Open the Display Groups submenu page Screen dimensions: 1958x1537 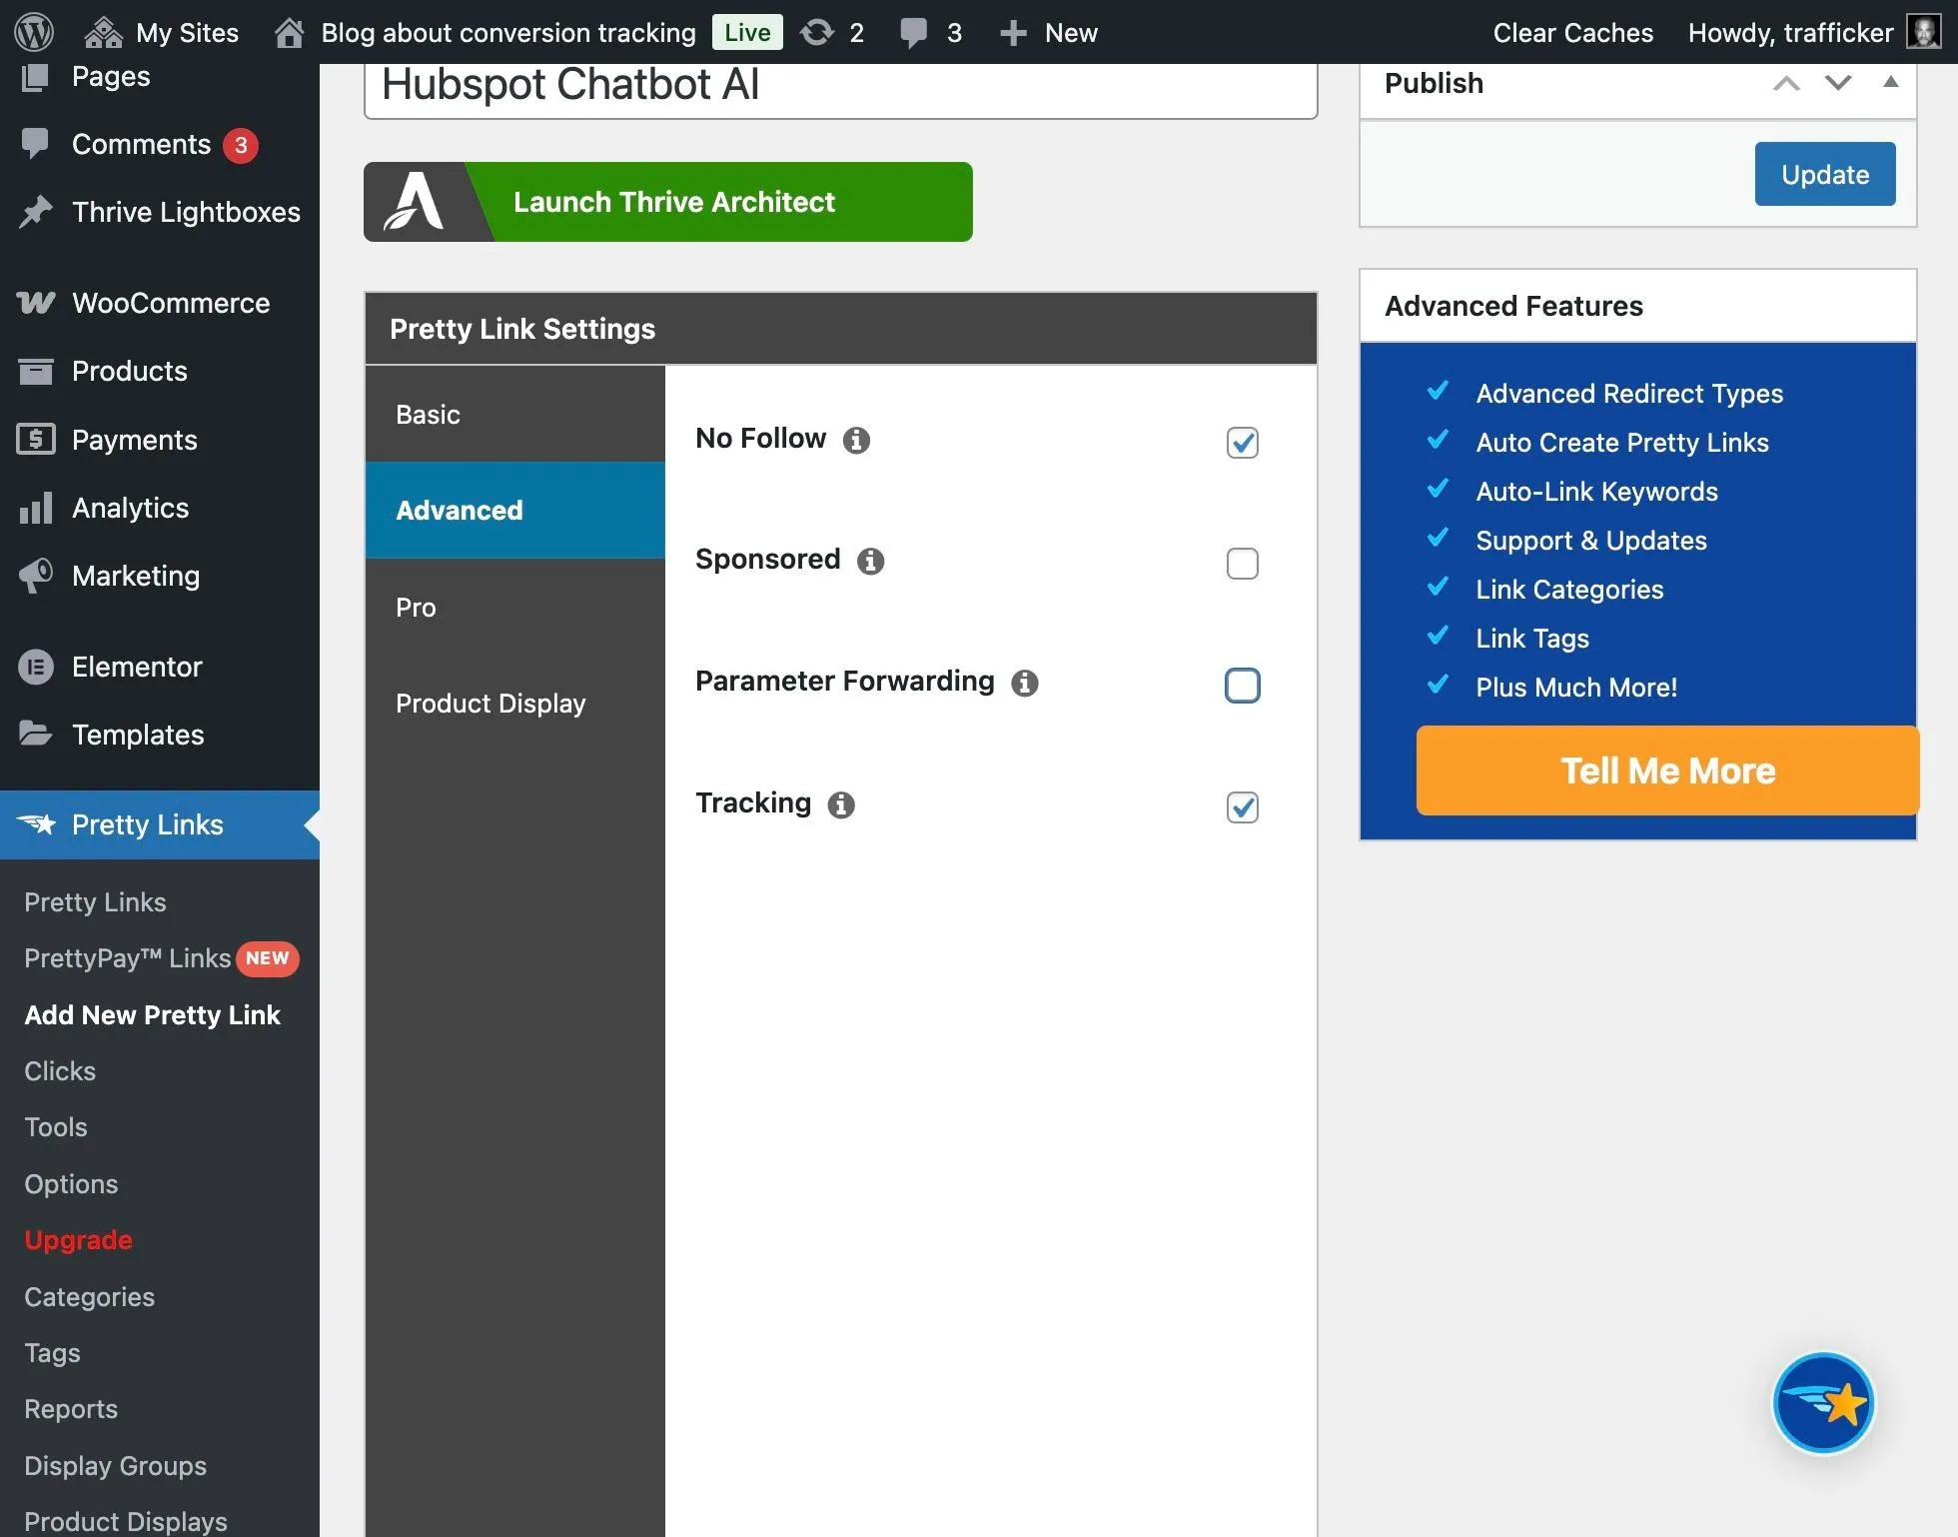[x=115, y=1465]
